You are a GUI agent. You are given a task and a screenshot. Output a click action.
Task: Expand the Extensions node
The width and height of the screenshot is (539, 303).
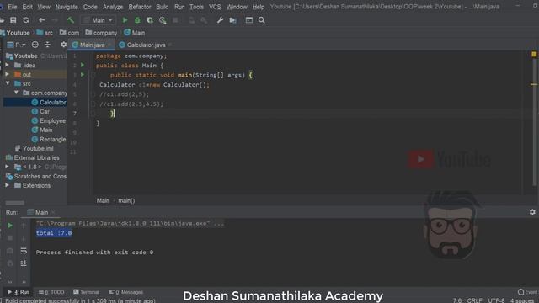click(8, 185)
